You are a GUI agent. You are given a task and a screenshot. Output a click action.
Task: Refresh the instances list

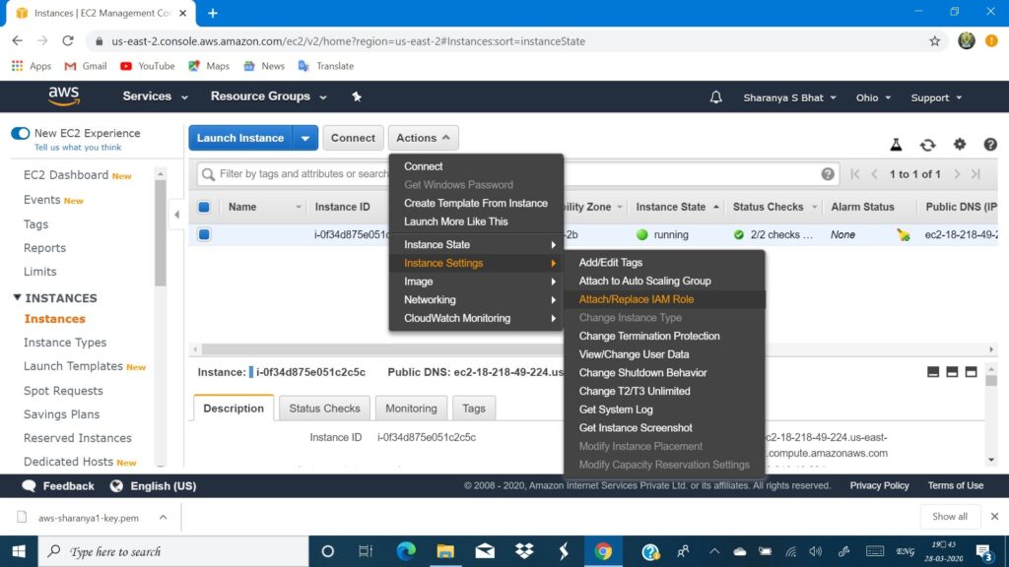click(927, 145)
